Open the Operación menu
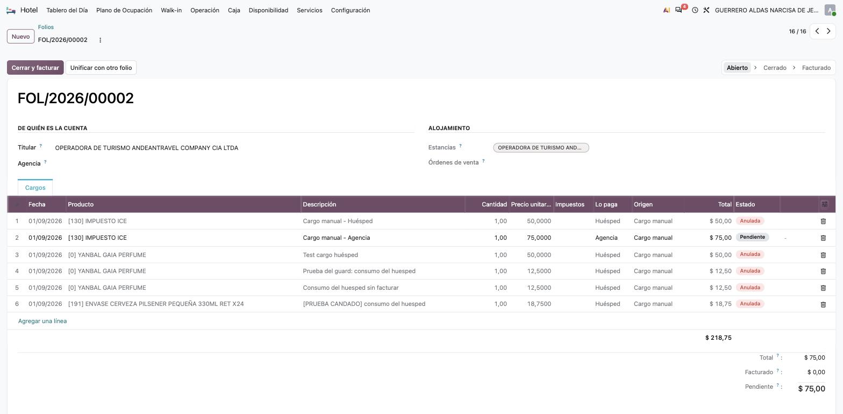843x414 pixels. [x=205, y=10]
